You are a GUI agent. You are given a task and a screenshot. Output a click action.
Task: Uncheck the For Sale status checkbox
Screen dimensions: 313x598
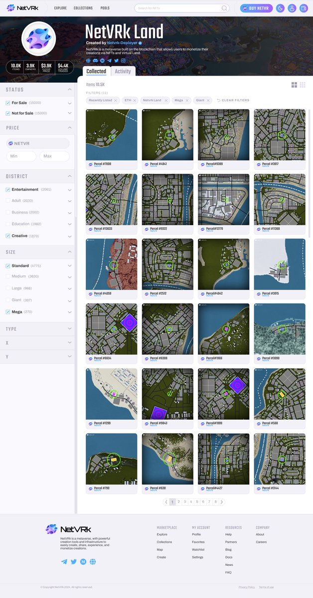8,103
